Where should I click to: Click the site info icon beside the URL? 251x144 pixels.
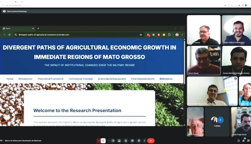16,35
